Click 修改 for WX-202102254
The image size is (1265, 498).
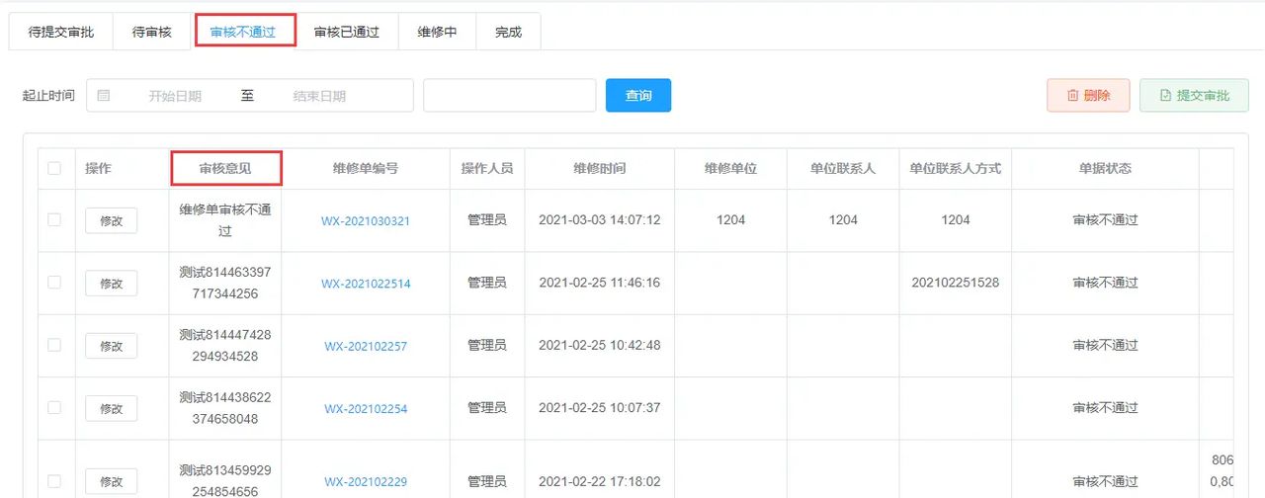point(111,408)
